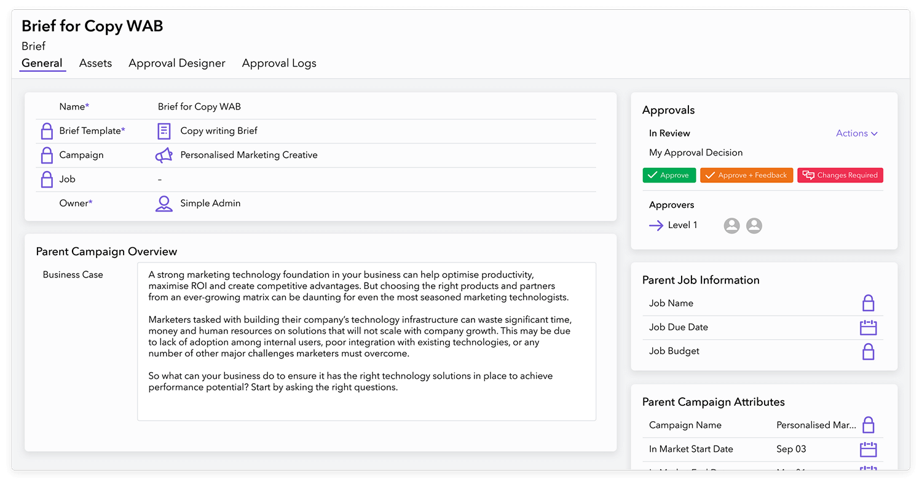The height and width of the screenshot is (484, 922).
Task: Click the My Approval Decision label
Action: 696,153
